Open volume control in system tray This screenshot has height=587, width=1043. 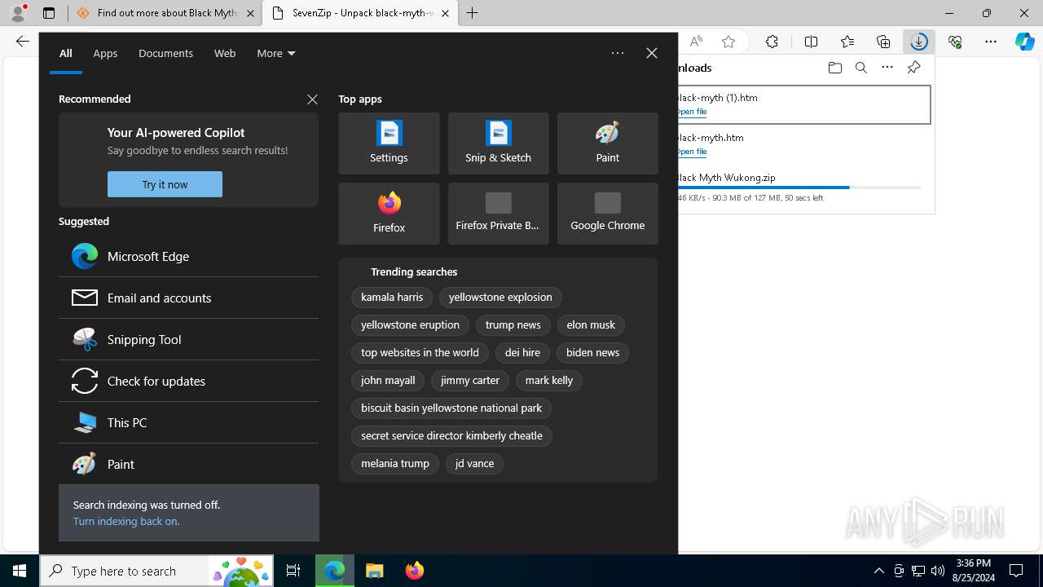point(937,571)
